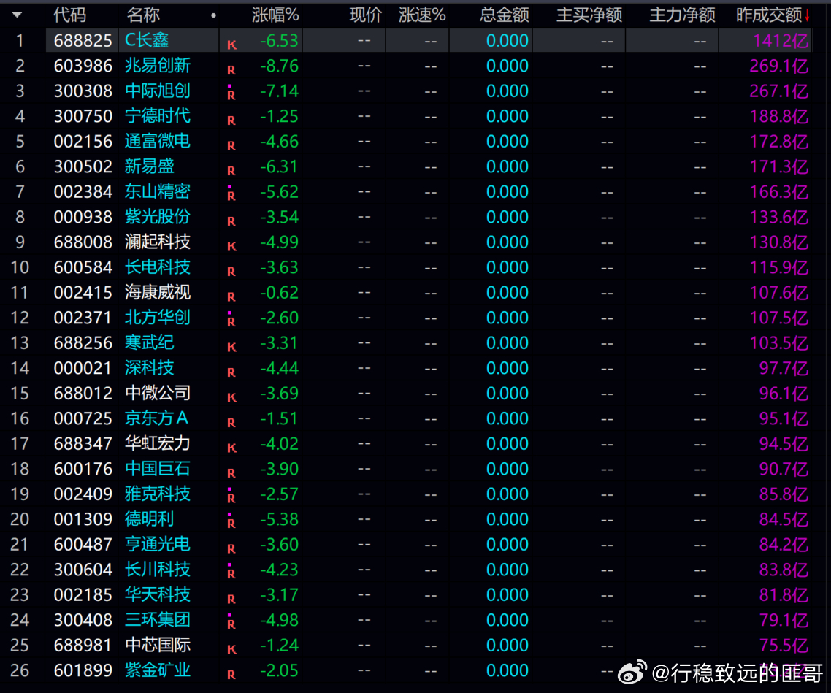This screenshot has height=693, width=831.
Task: Click the R marker icon for 兆易创新
Action: point(231,70)
